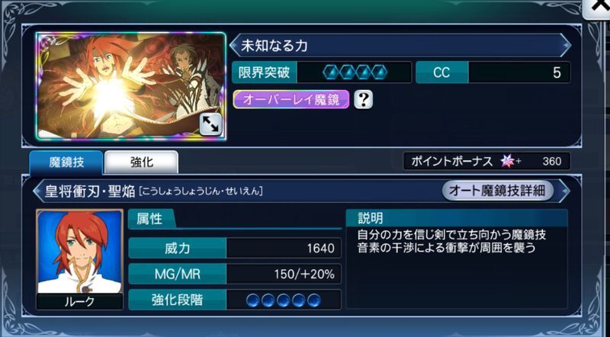Click the star icon in ポイントボーナス
Screen dimensions: 610x337
(x=508, y=161)
